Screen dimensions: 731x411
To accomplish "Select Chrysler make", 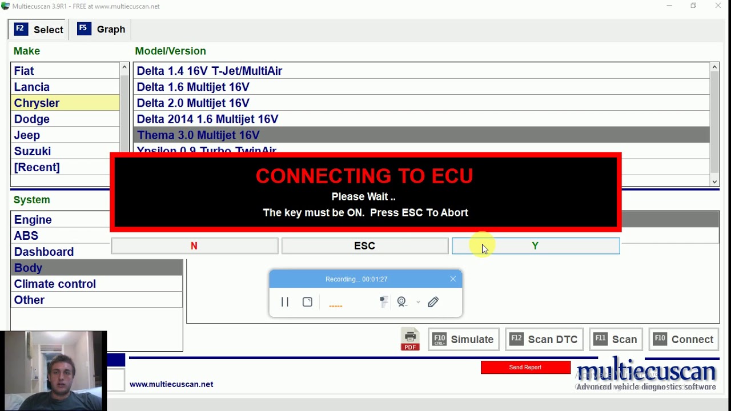I will [x=65, y=103].
